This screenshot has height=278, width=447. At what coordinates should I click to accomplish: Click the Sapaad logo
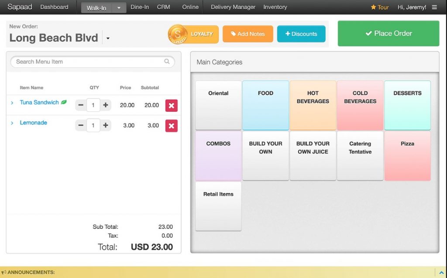[x=20, y=7]
